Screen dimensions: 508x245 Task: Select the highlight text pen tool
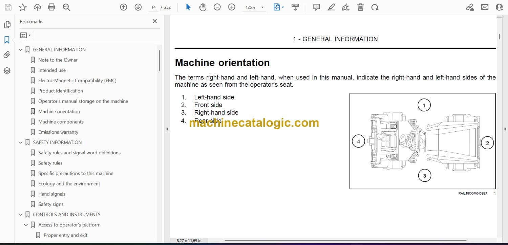pyautogui.click(x=331, y=7)
